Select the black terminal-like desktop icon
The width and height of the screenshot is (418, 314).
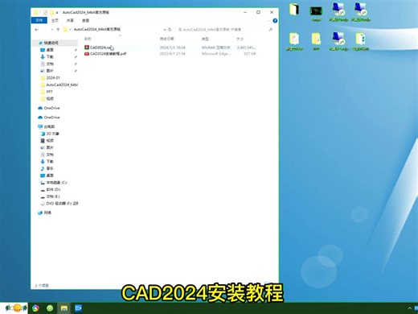[316, 13]
